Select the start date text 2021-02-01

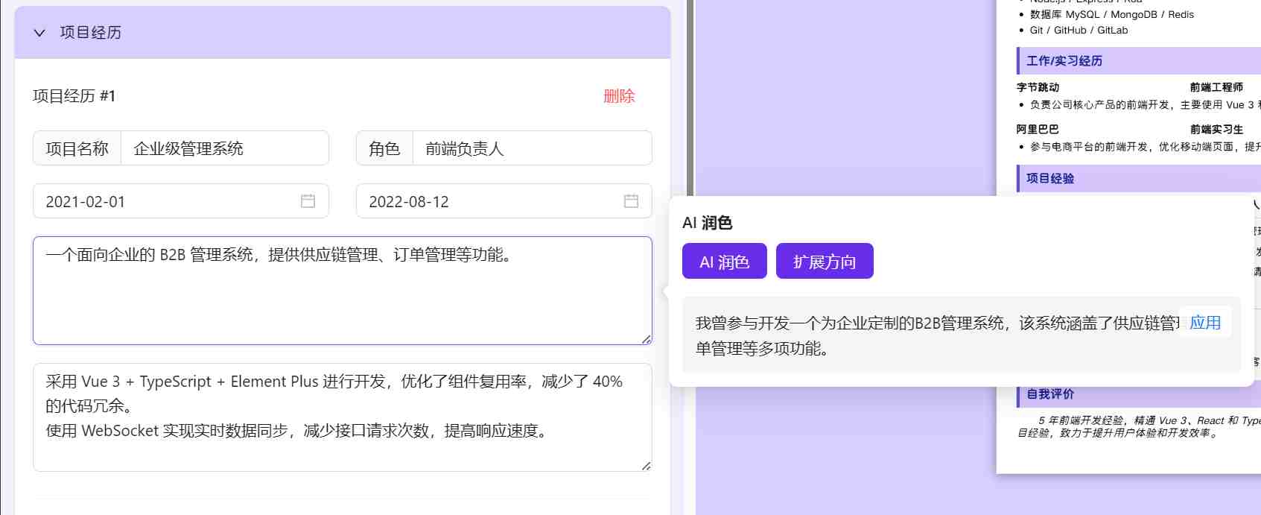(86, 202)
